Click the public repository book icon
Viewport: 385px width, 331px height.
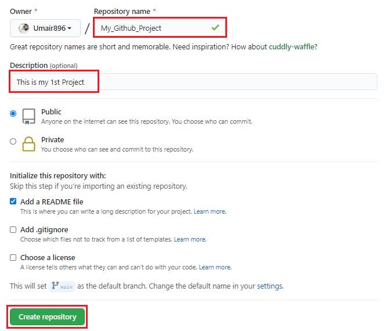pyautogui.click(x=28, y=116)
